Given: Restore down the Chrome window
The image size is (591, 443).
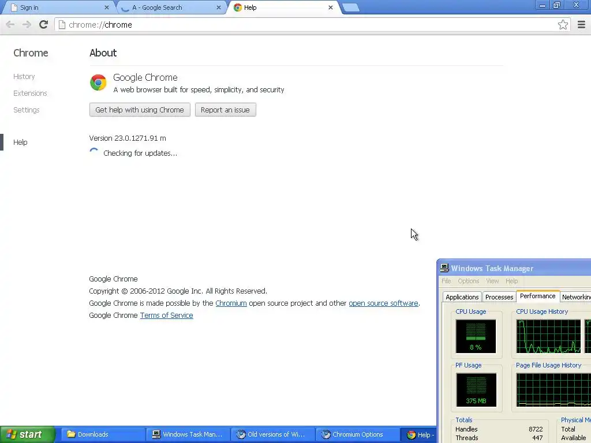Looking at the screenshot, I should click(x=557, y=5).
